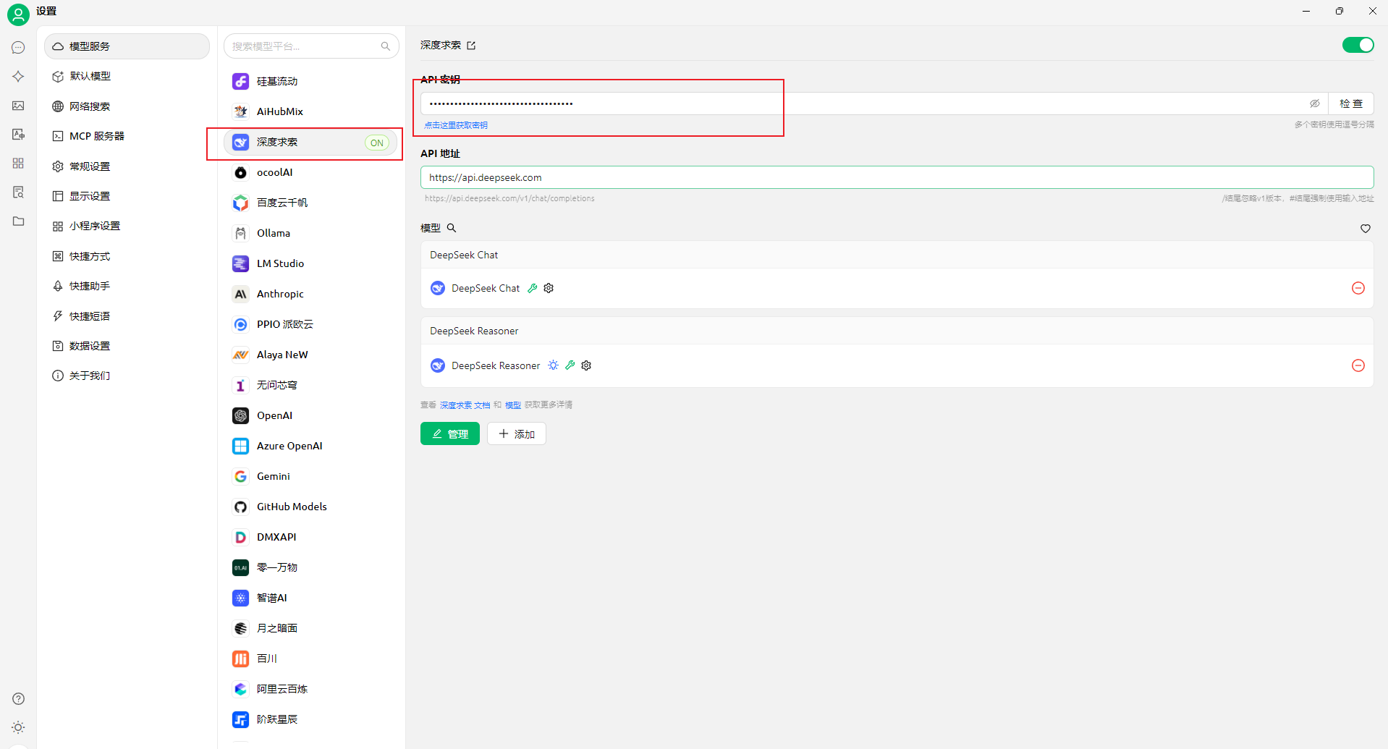Select ocoolAI provider
Viewport: 1388px width, 749px height.
310,172
